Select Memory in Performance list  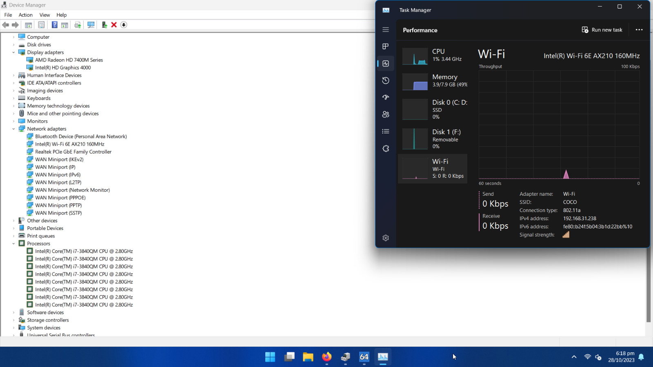[433, 81]
